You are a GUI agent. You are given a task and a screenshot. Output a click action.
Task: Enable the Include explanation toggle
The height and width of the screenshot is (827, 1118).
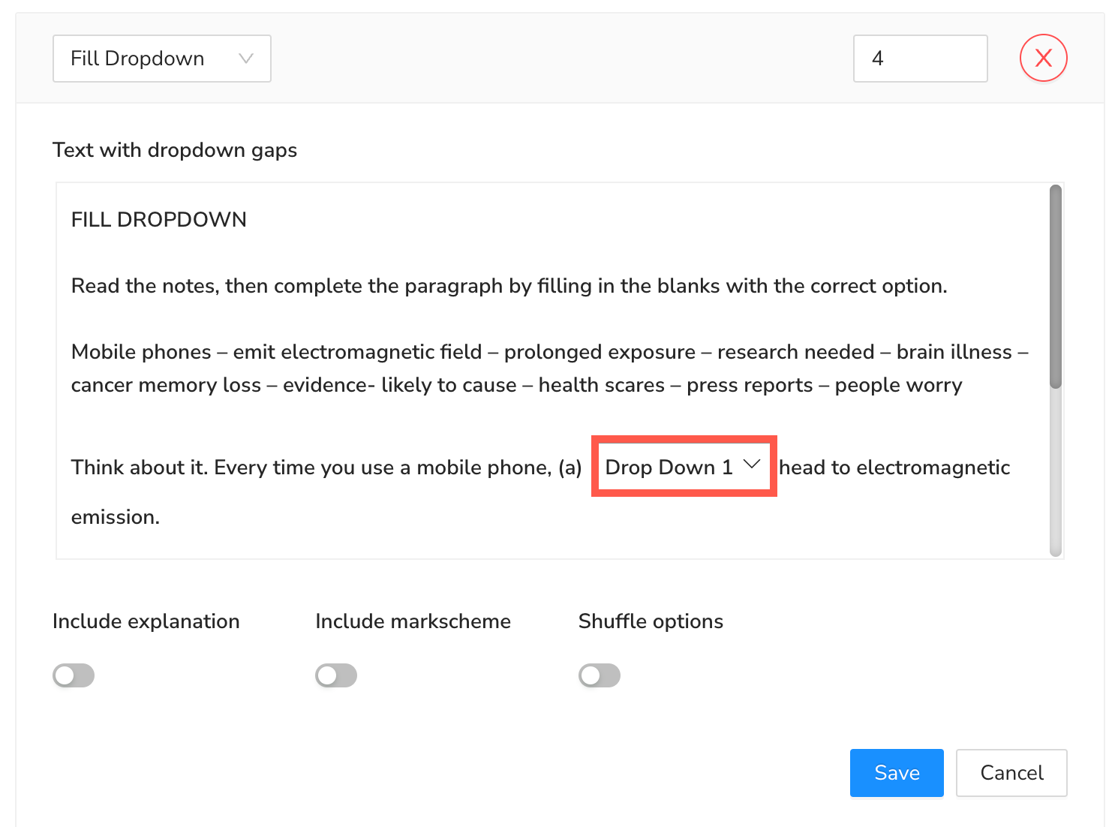coord(74,675)
